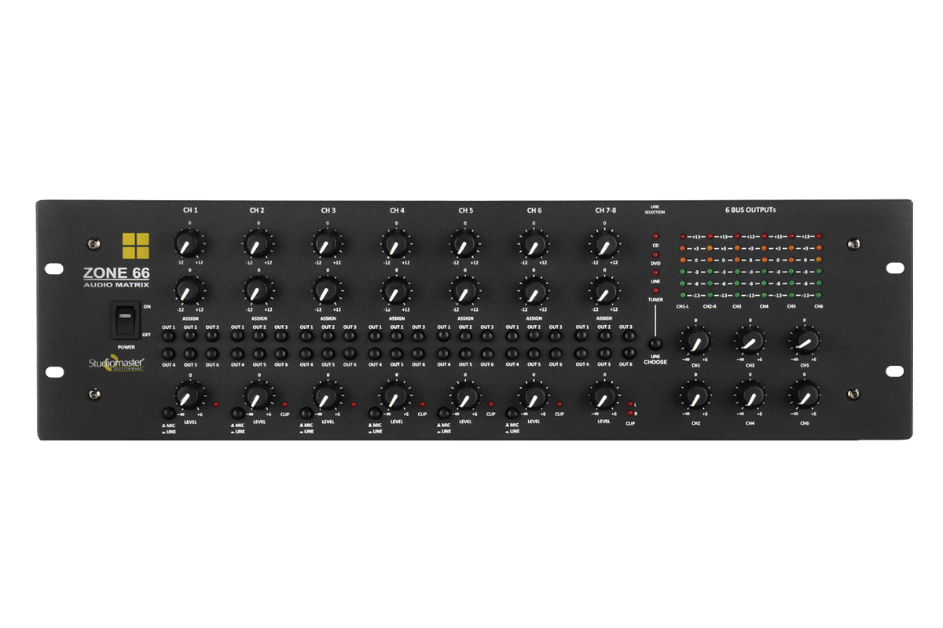This screenshot has height=628, width=943.
Task: Push CH 5 assign OUT 5 button
Action: pos(465,354)
